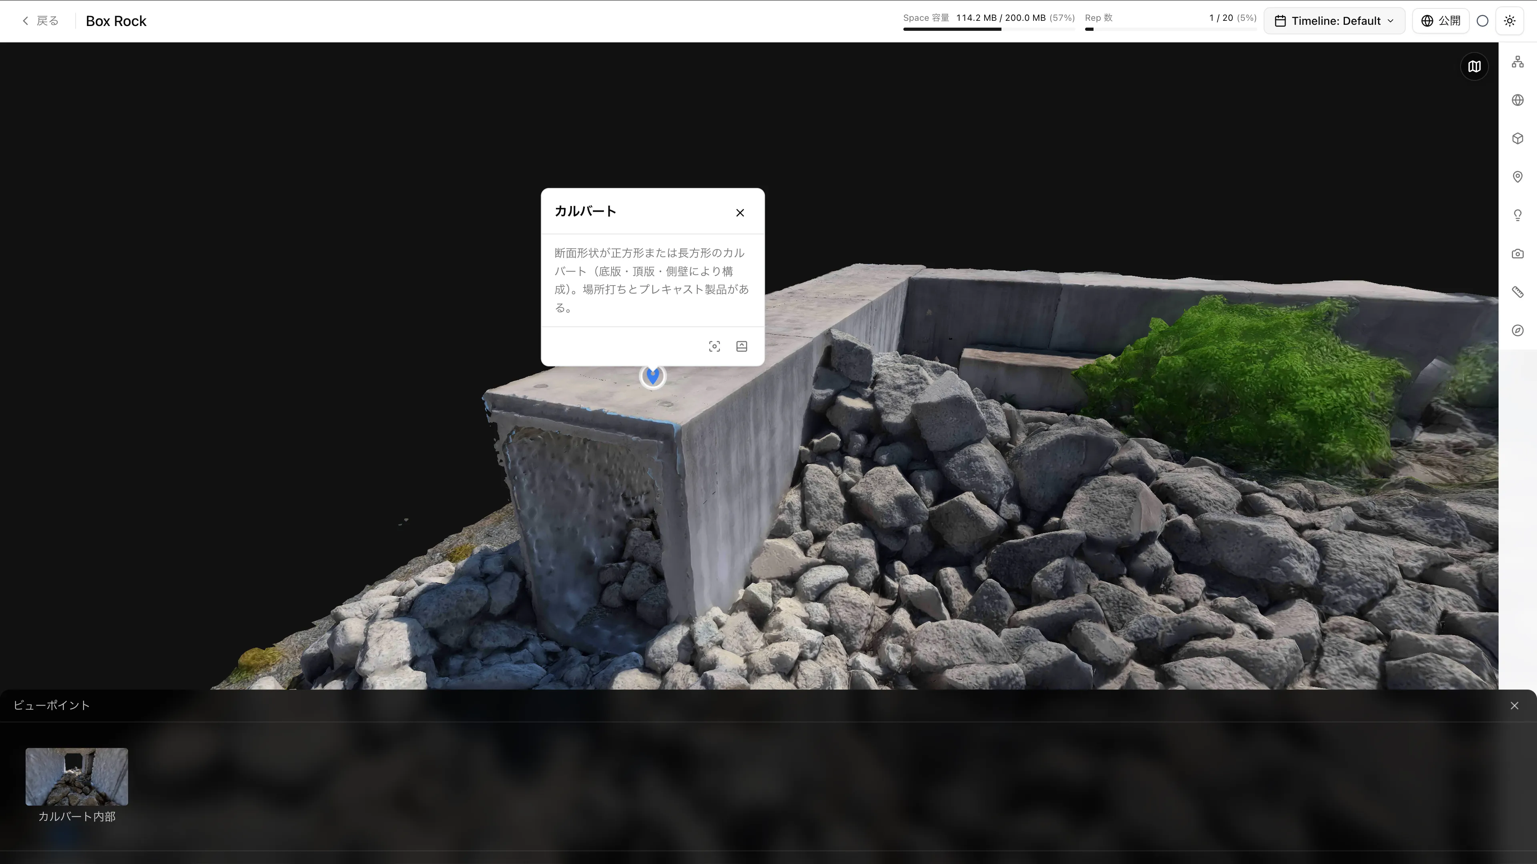Click the culvert description text

tap(652, 280)
